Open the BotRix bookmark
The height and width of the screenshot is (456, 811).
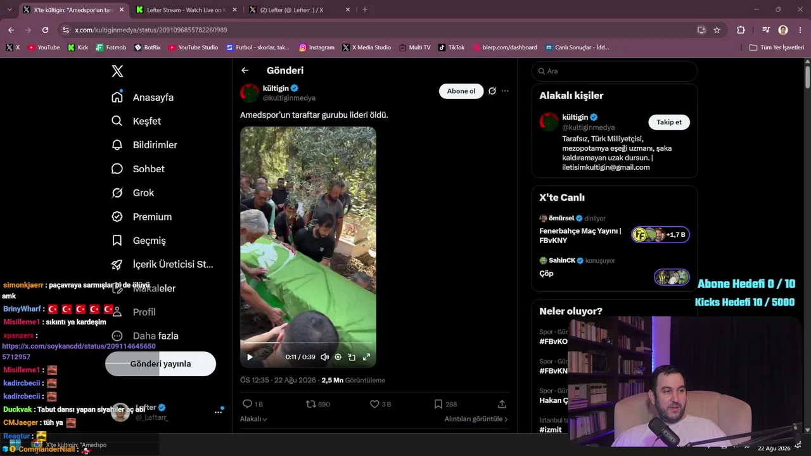148,47
